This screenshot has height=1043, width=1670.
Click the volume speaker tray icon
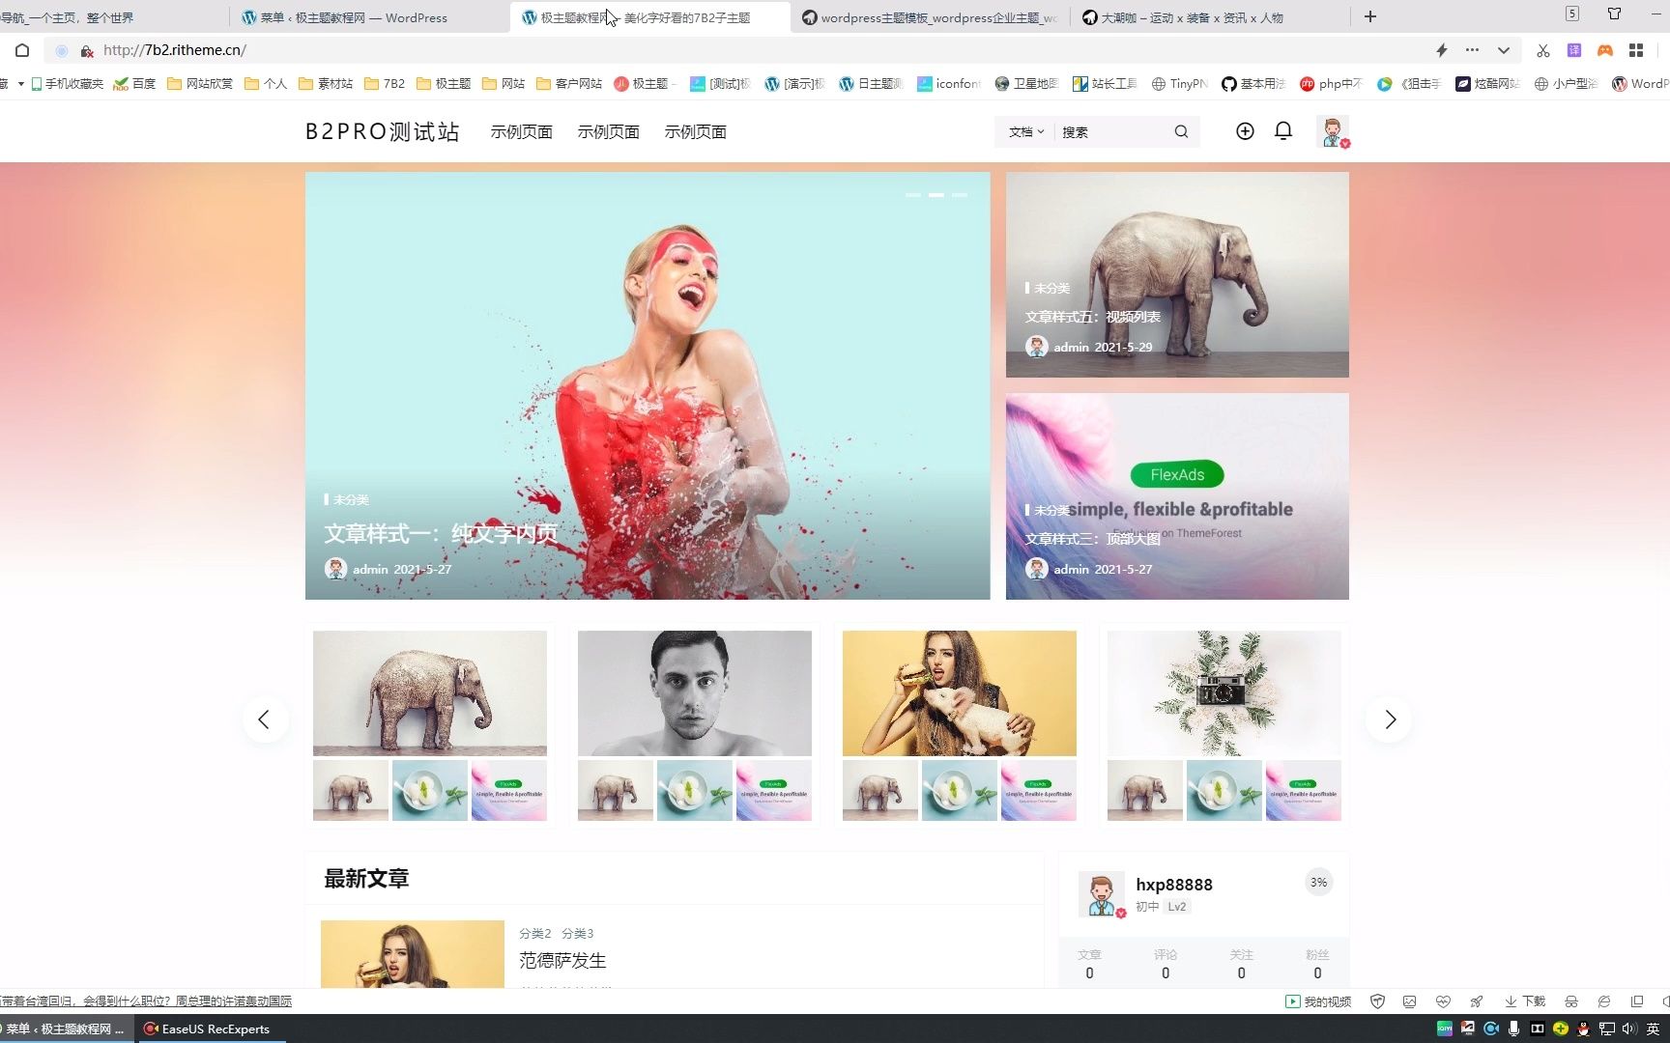click(x=1629, y=1029)
